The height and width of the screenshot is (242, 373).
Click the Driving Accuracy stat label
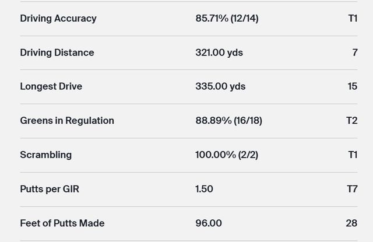(58, 18)
